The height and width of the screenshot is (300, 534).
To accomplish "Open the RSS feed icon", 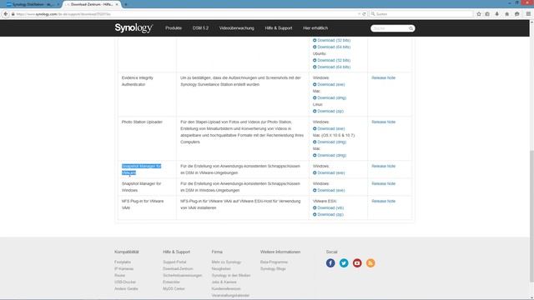I will (x=370, y=263).
